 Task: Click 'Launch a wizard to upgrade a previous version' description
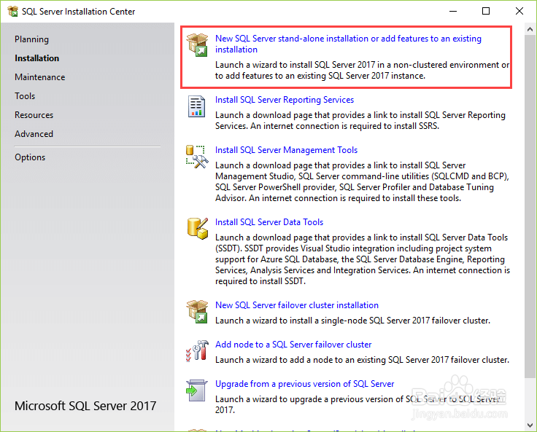tap(358, 404)
